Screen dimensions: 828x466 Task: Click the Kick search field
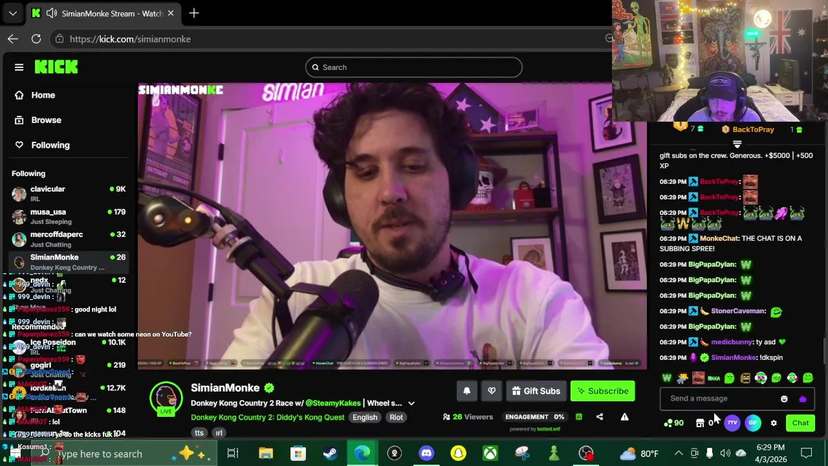(x=414, y=67)
